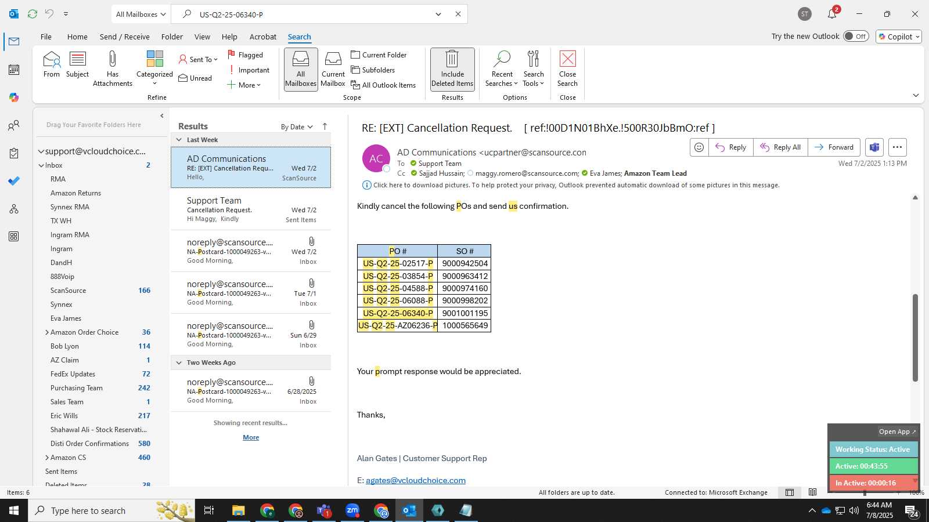
Task: Switch to Reading view in status bar
Action: [812, 492]
